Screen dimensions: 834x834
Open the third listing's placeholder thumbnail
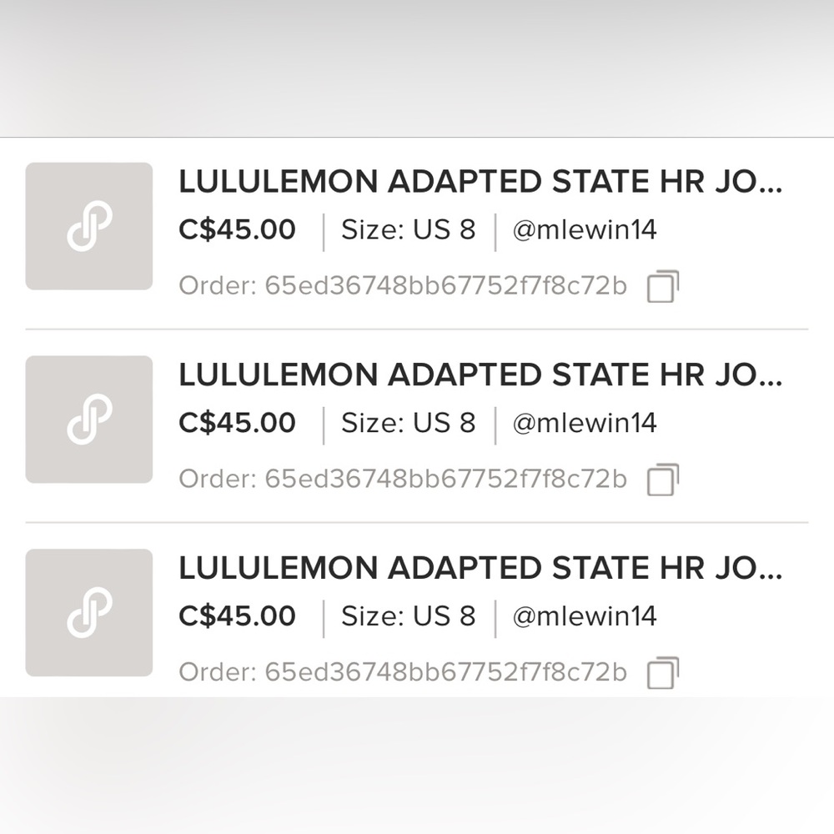[89, 613]
